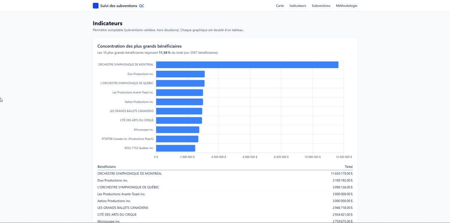Select table row Duo Productions inc.
The width and height of the screenshot is (450, 223).
click(x=225, y=180)
